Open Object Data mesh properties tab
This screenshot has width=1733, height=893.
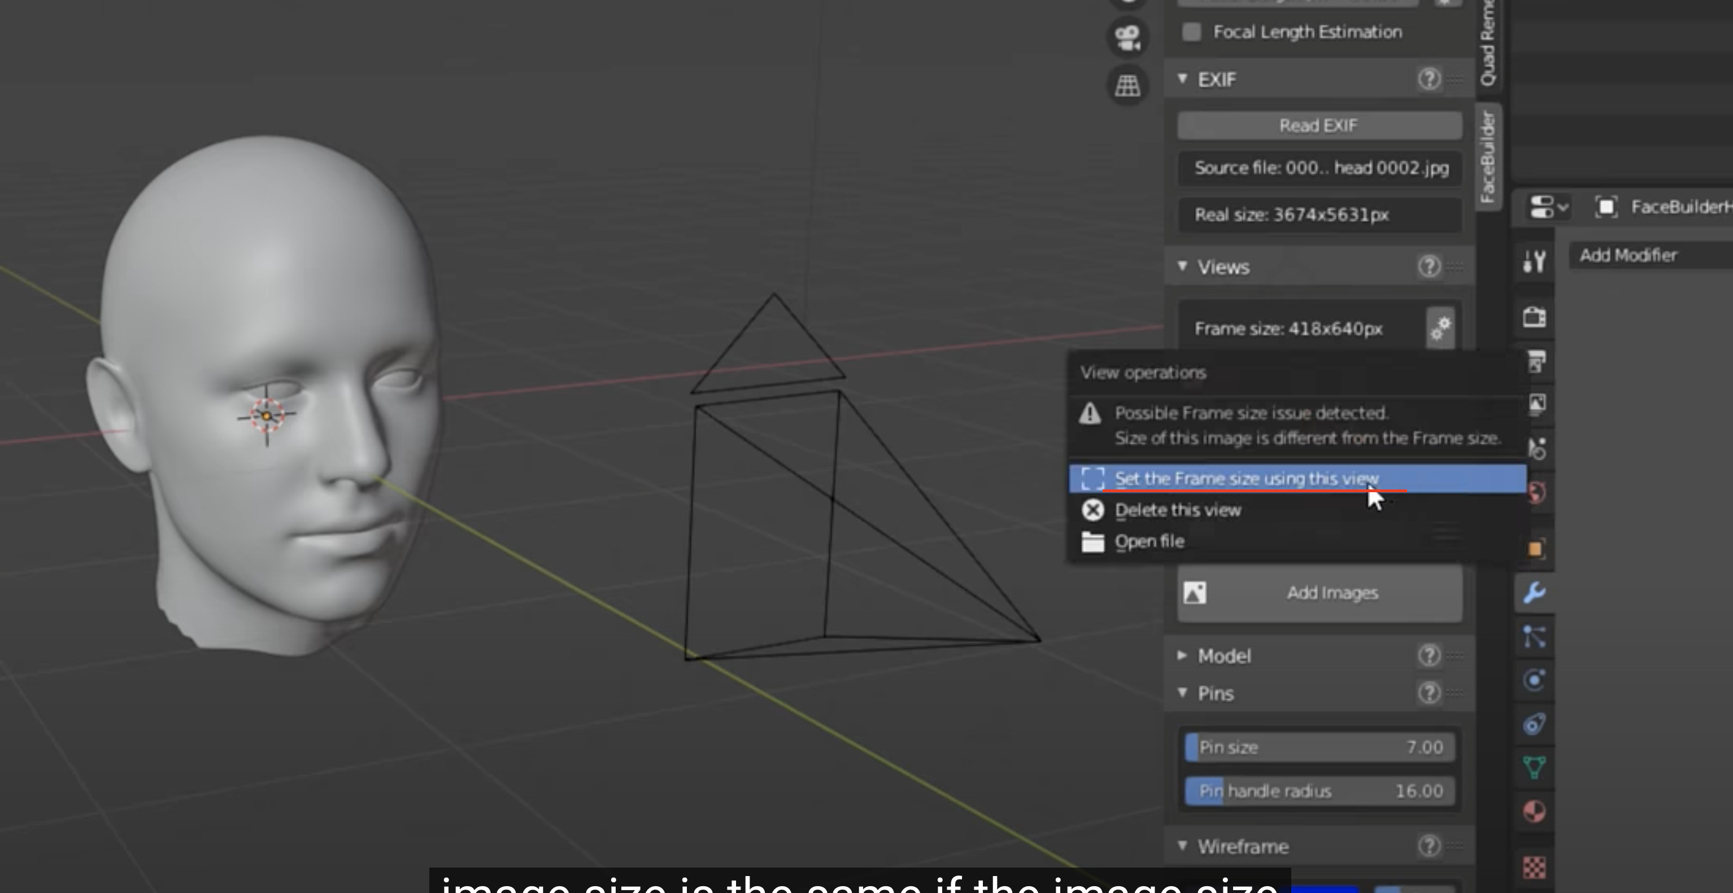click(1535, 767)
